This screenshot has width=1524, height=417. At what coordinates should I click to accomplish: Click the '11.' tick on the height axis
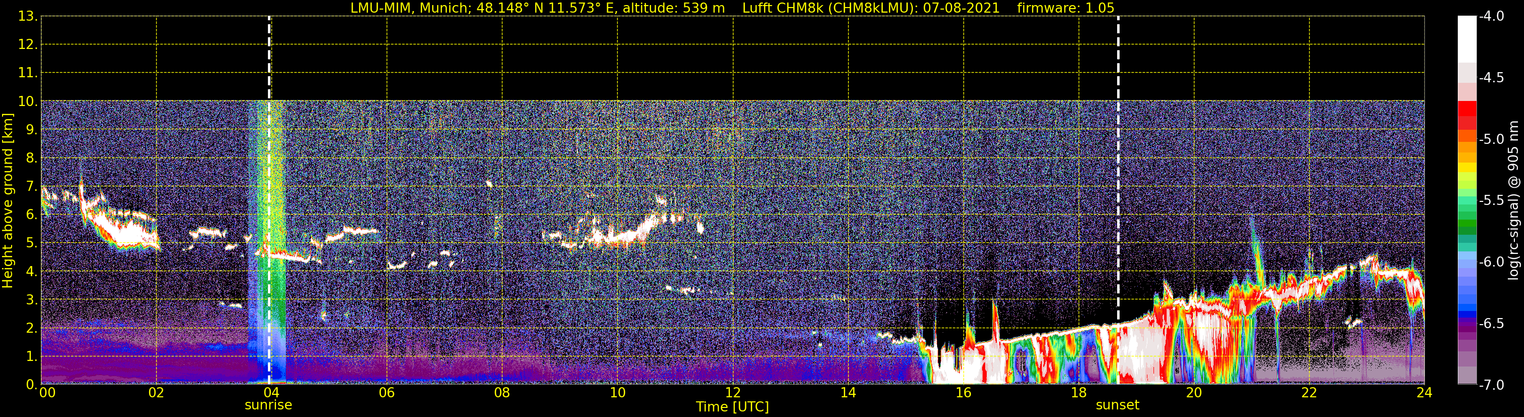tap(28, 73)
